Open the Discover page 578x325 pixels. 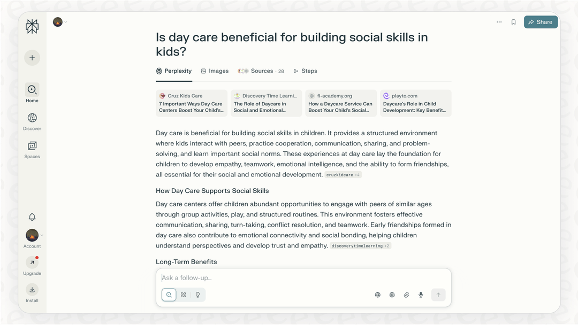[32, 118]
